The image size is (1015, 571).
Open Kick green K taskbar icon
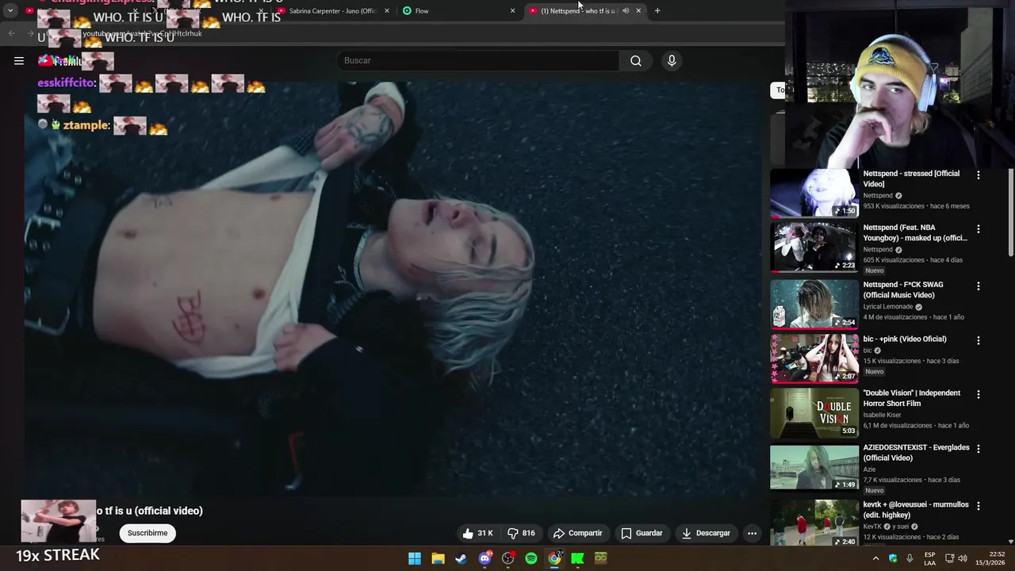578,558
